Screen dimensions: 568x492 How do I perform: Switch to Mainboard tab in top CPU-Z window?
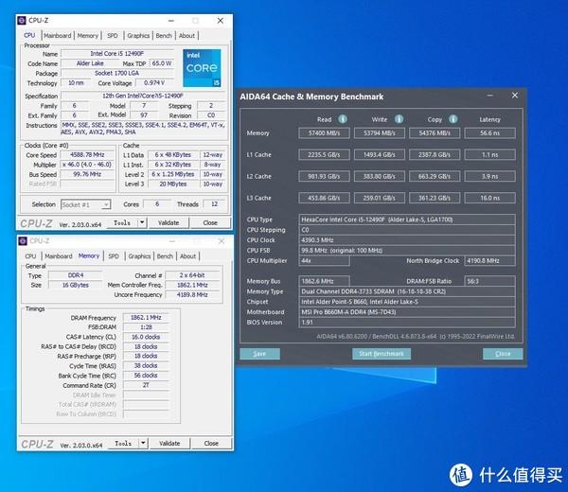pos(57,35)
